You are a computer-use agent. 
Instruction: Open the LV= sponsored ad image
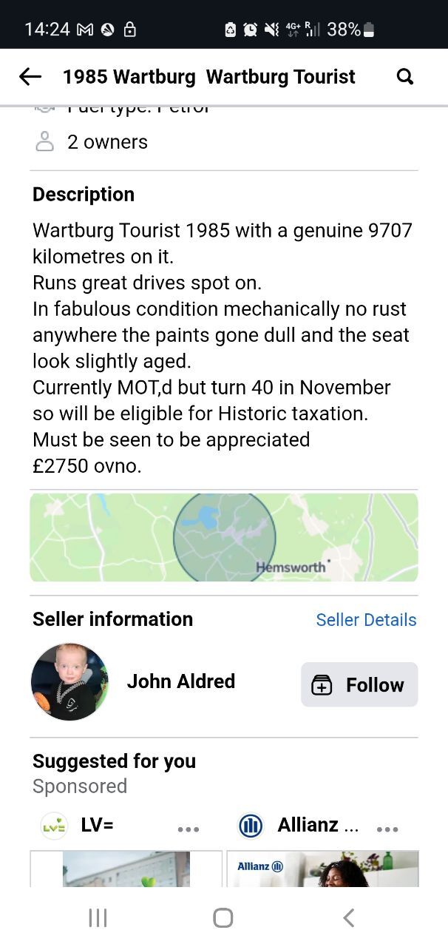pyautogui.click(x=126, y=869)
